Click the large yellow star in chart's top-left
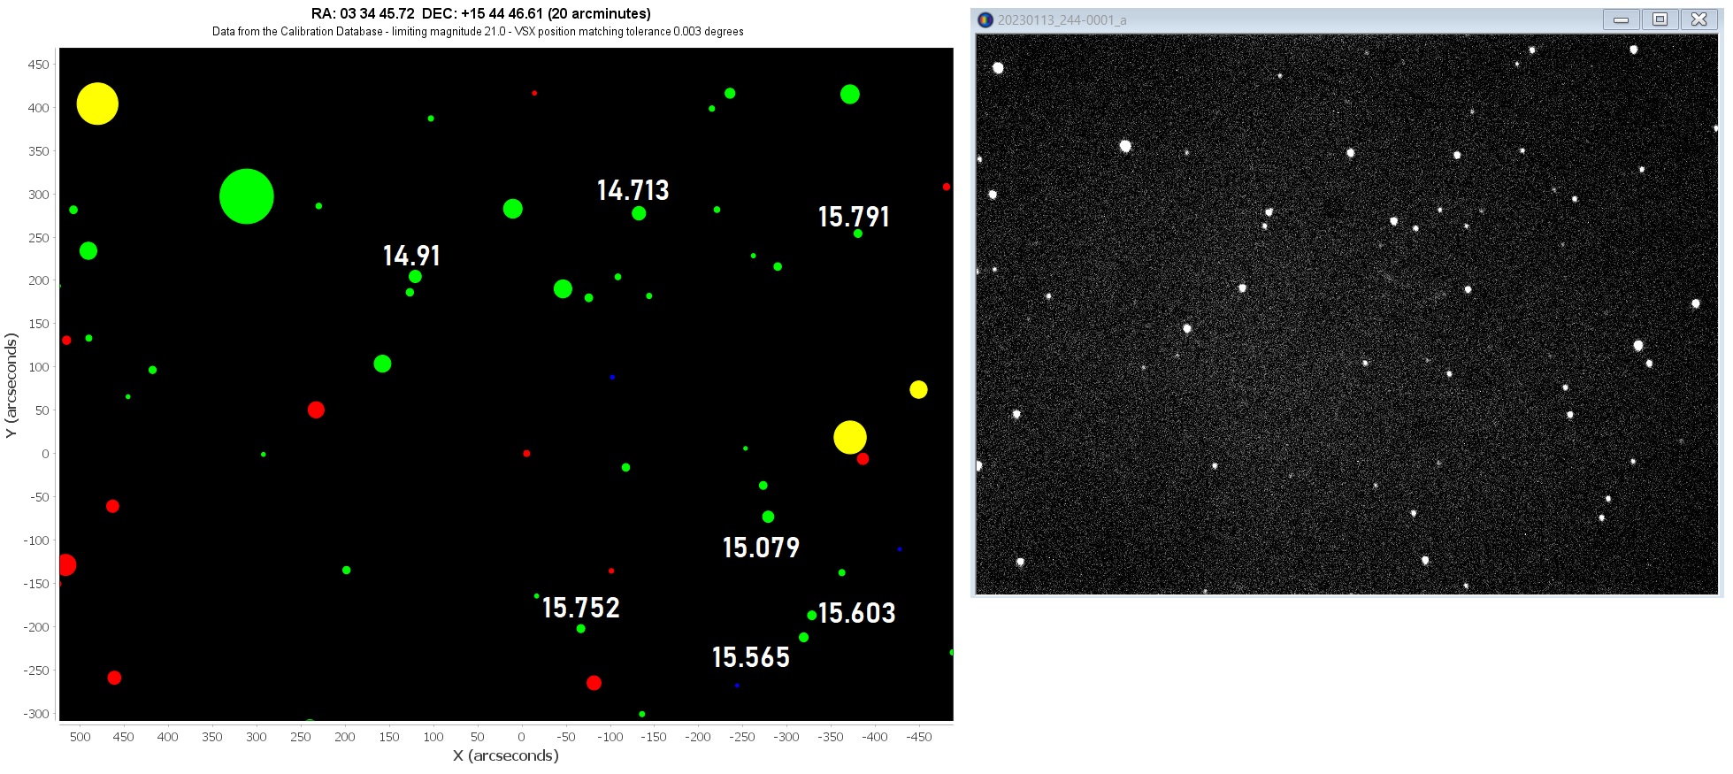This screenshot has width=1733, height=774. click(97, 104)
